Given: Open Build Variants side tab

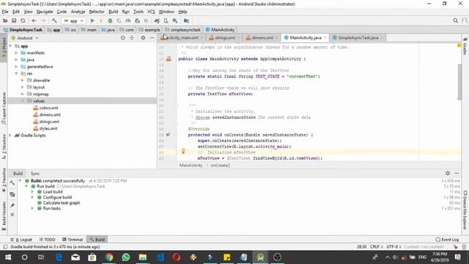Looking at the screenshot, I should point(4,216).
